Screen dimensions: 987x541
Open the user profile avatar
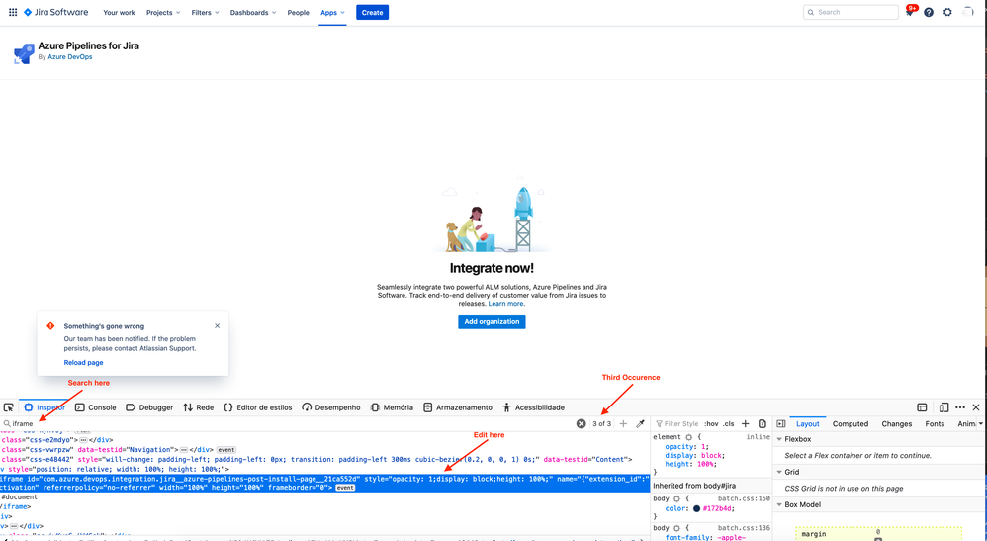(x=967, y=12)
